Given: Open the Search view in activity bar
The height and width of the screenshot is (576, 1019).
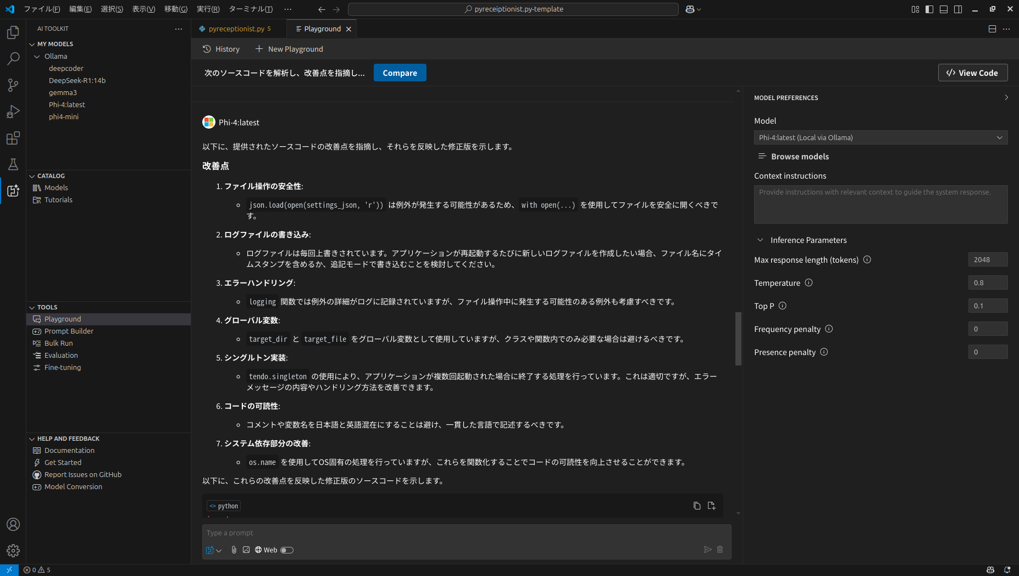Looking at the screenshot, I should [13, 58].
